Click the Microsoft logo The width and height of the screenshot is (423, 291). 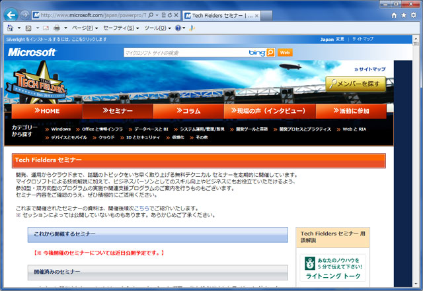click(32, 52)
